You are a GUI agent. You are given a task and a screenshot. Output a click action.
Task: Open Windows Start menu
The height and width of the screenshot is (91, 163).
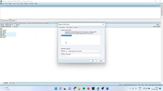(x=56, y=88)
